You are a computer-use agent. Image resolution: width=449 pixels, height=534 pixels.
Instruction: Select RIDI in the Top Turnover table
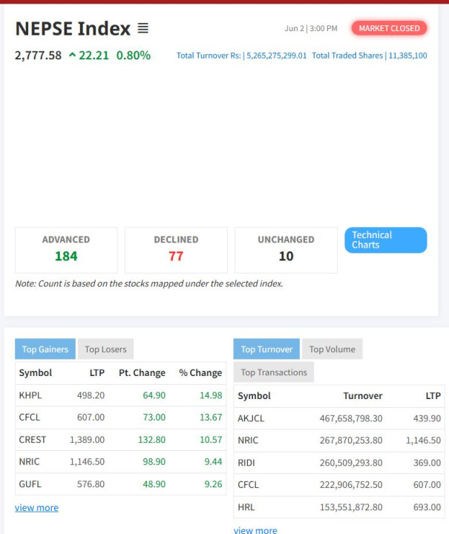tap(246, 463)
